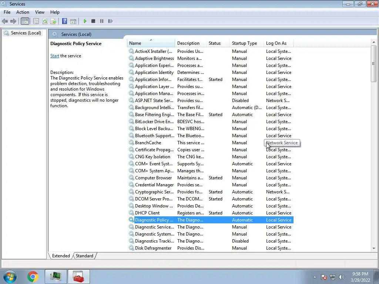Viewport: 379px width, 284px height.
Task: Select the Bluetooth Support... row
Action: [x=210, y=135]
